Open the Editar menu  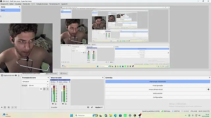pyautogui.click(x=12, y=4)
